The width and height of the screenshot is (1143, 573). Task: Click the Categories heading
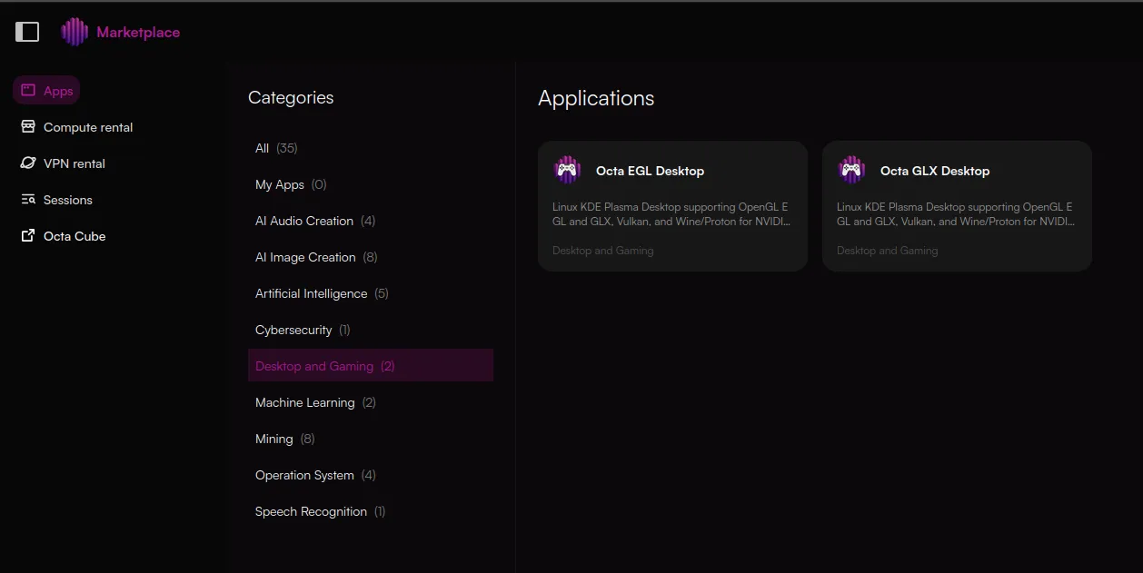[291, 98]
